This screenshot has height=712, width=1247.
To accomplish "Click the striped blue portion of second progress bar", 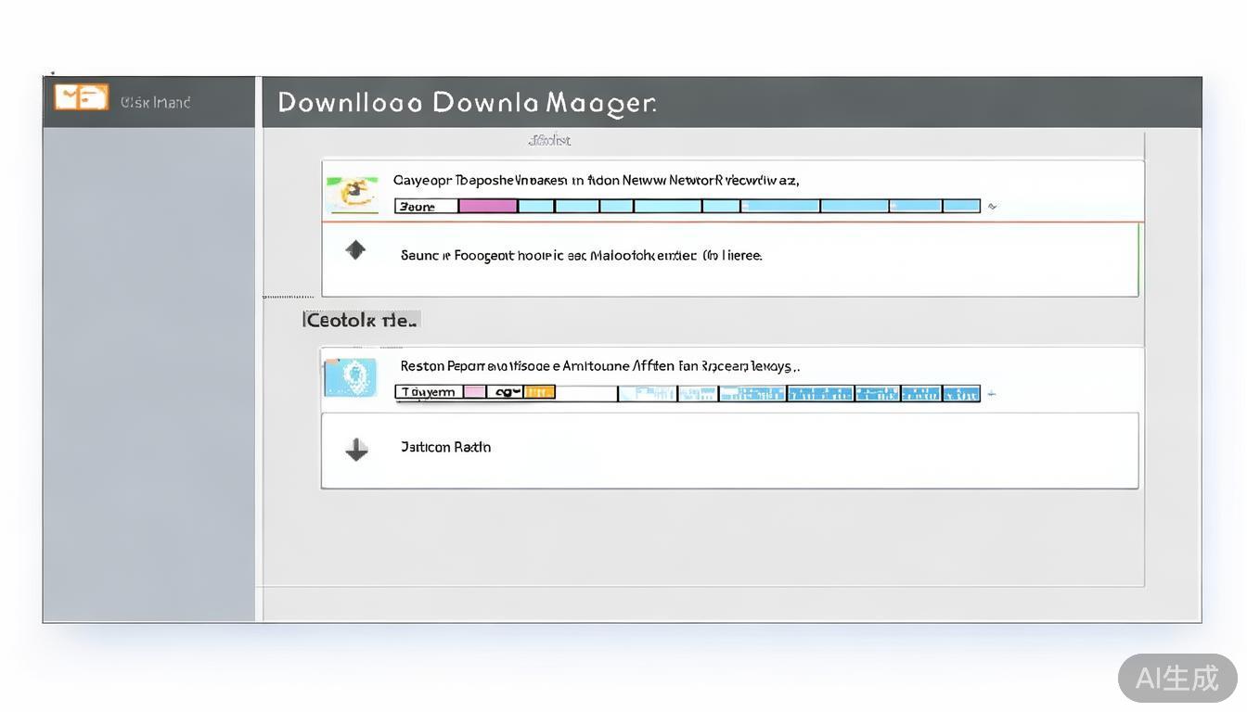I will pyautogui.click(x=798, y=393).
